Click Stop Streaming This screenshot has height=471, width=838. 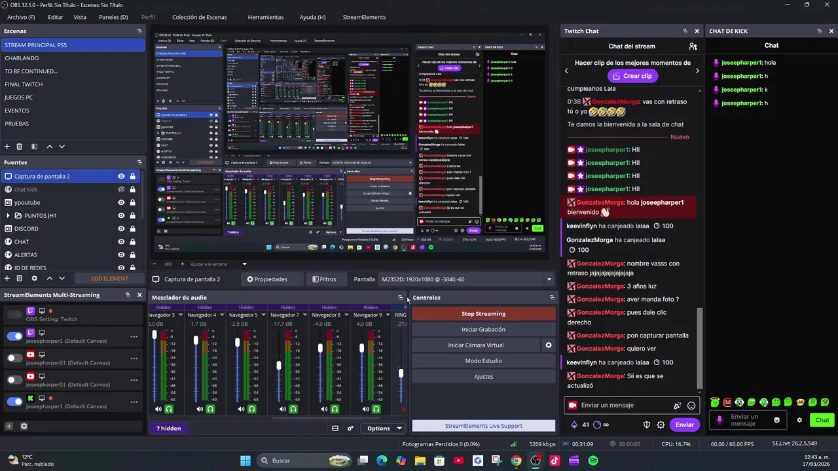click(x=483, y=314)
